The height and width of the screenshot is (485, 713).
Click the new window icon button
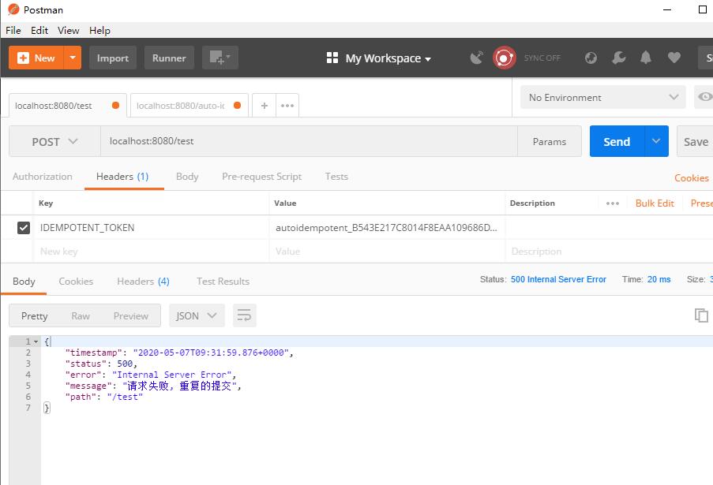pyautogui.click(x=220, y=58)
